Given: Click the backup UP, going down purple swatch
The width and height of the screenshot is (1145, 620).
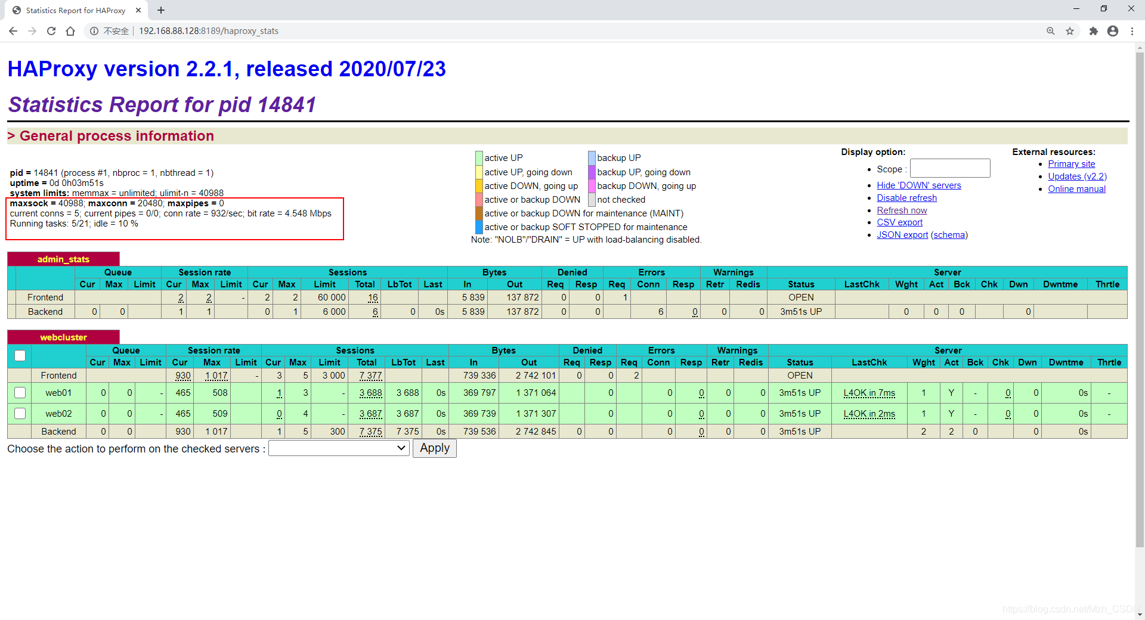Looking at the screenshot, I should (592, 172).
